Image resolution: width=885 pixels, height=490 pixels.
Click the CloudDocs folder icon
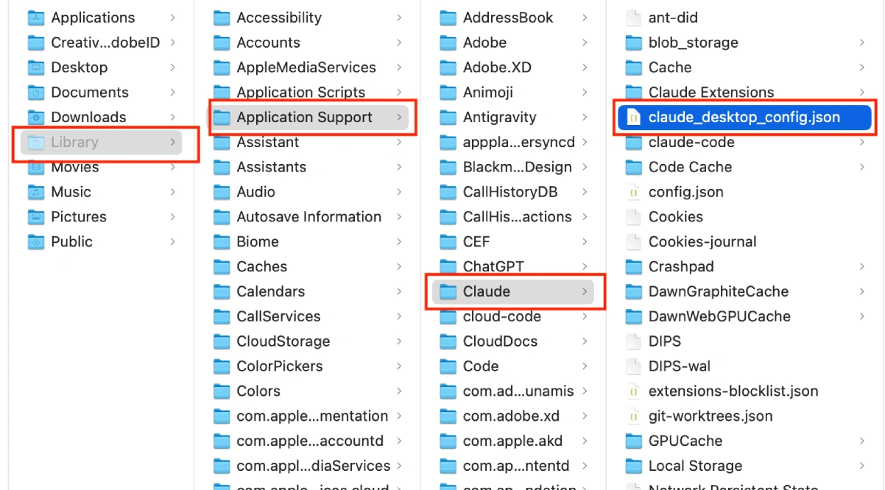point(448,341)
